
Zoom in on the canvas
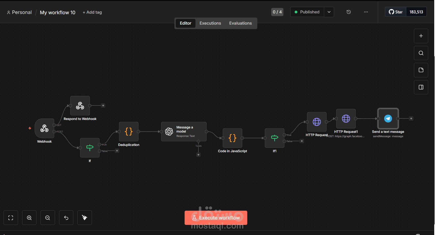(x=29, y=218)
